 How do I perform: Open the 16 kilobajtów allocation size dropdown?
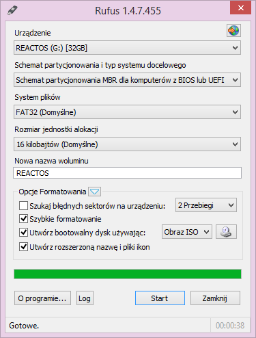point(127,144)
